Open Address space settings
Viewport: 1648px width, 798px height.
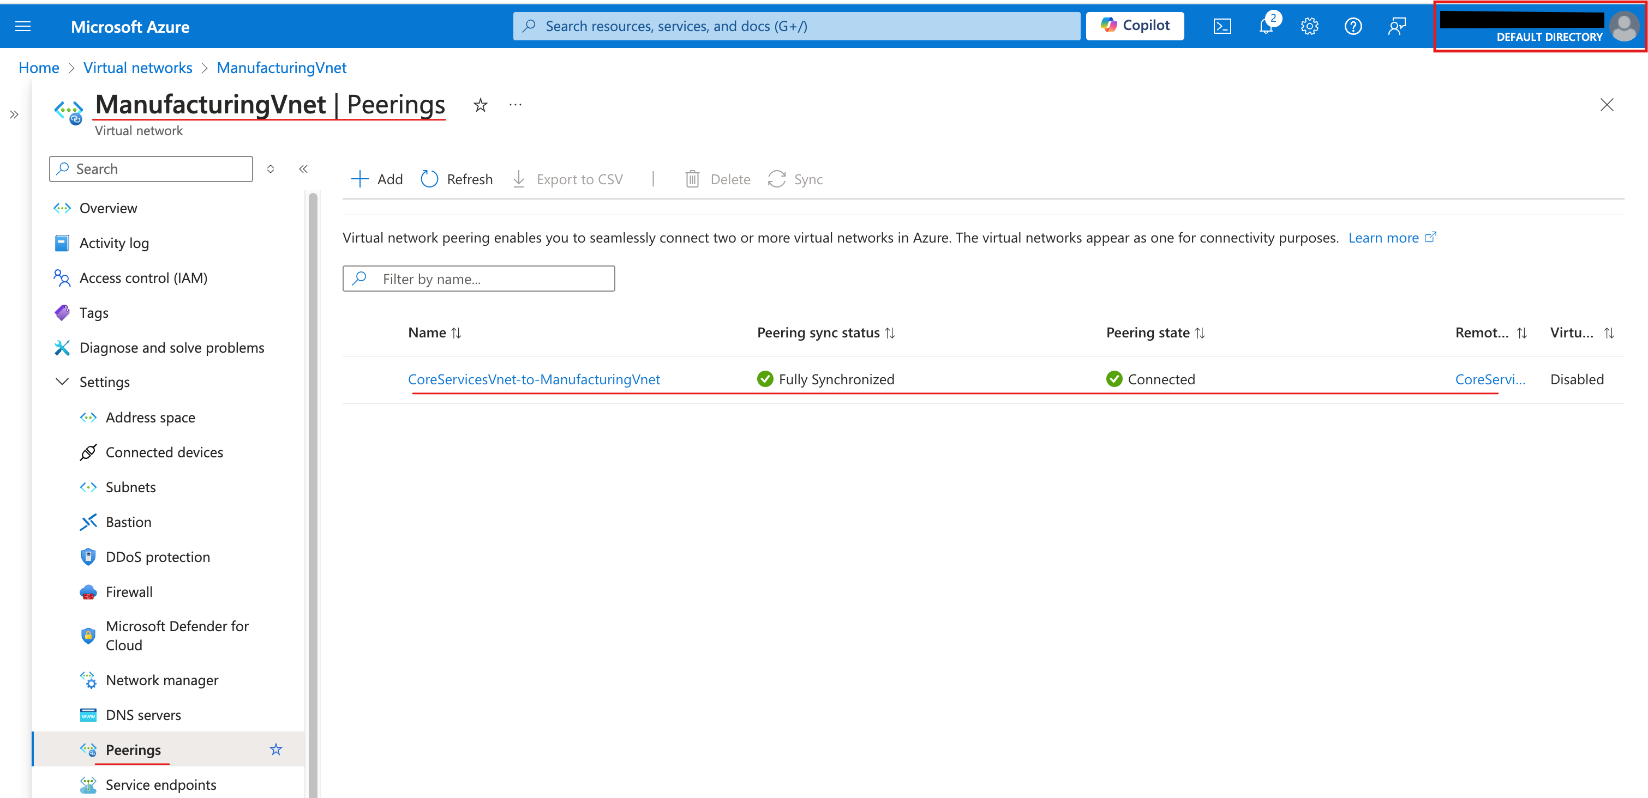(x=151, y=417)
